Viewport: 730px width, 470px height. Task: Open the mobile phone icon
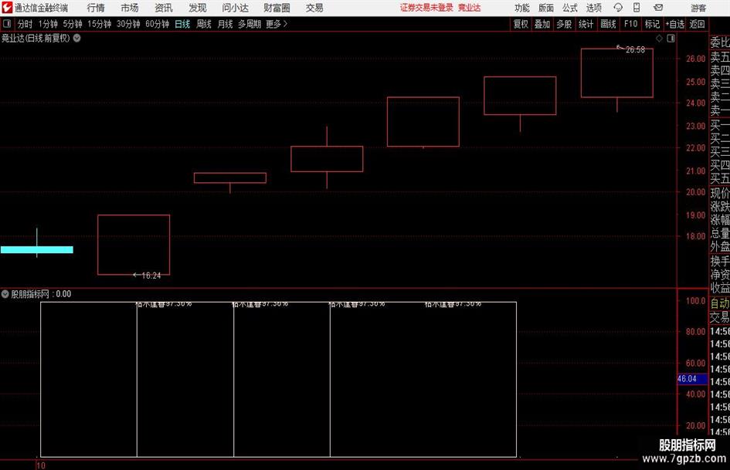point(637,8)
